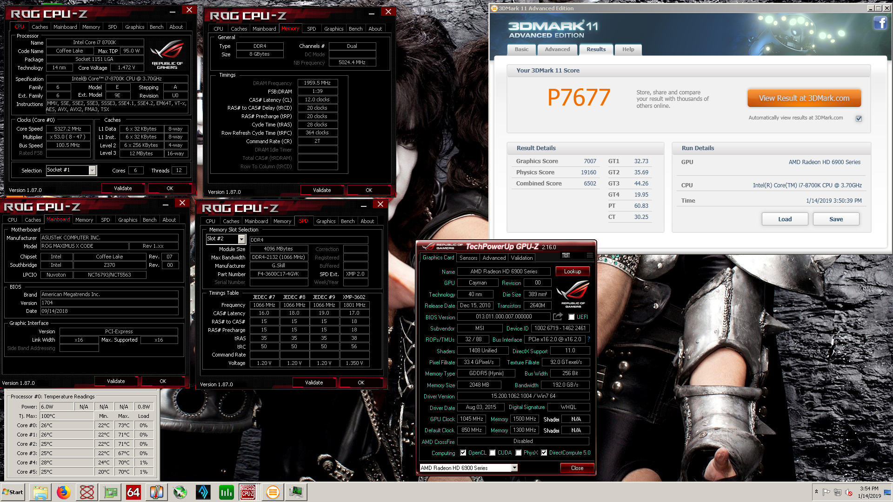This screenshot has width=893, height=502.
Task: Click OK in CPU-Z SPD window
Action: pyautogui.click(x=361, y=383)
